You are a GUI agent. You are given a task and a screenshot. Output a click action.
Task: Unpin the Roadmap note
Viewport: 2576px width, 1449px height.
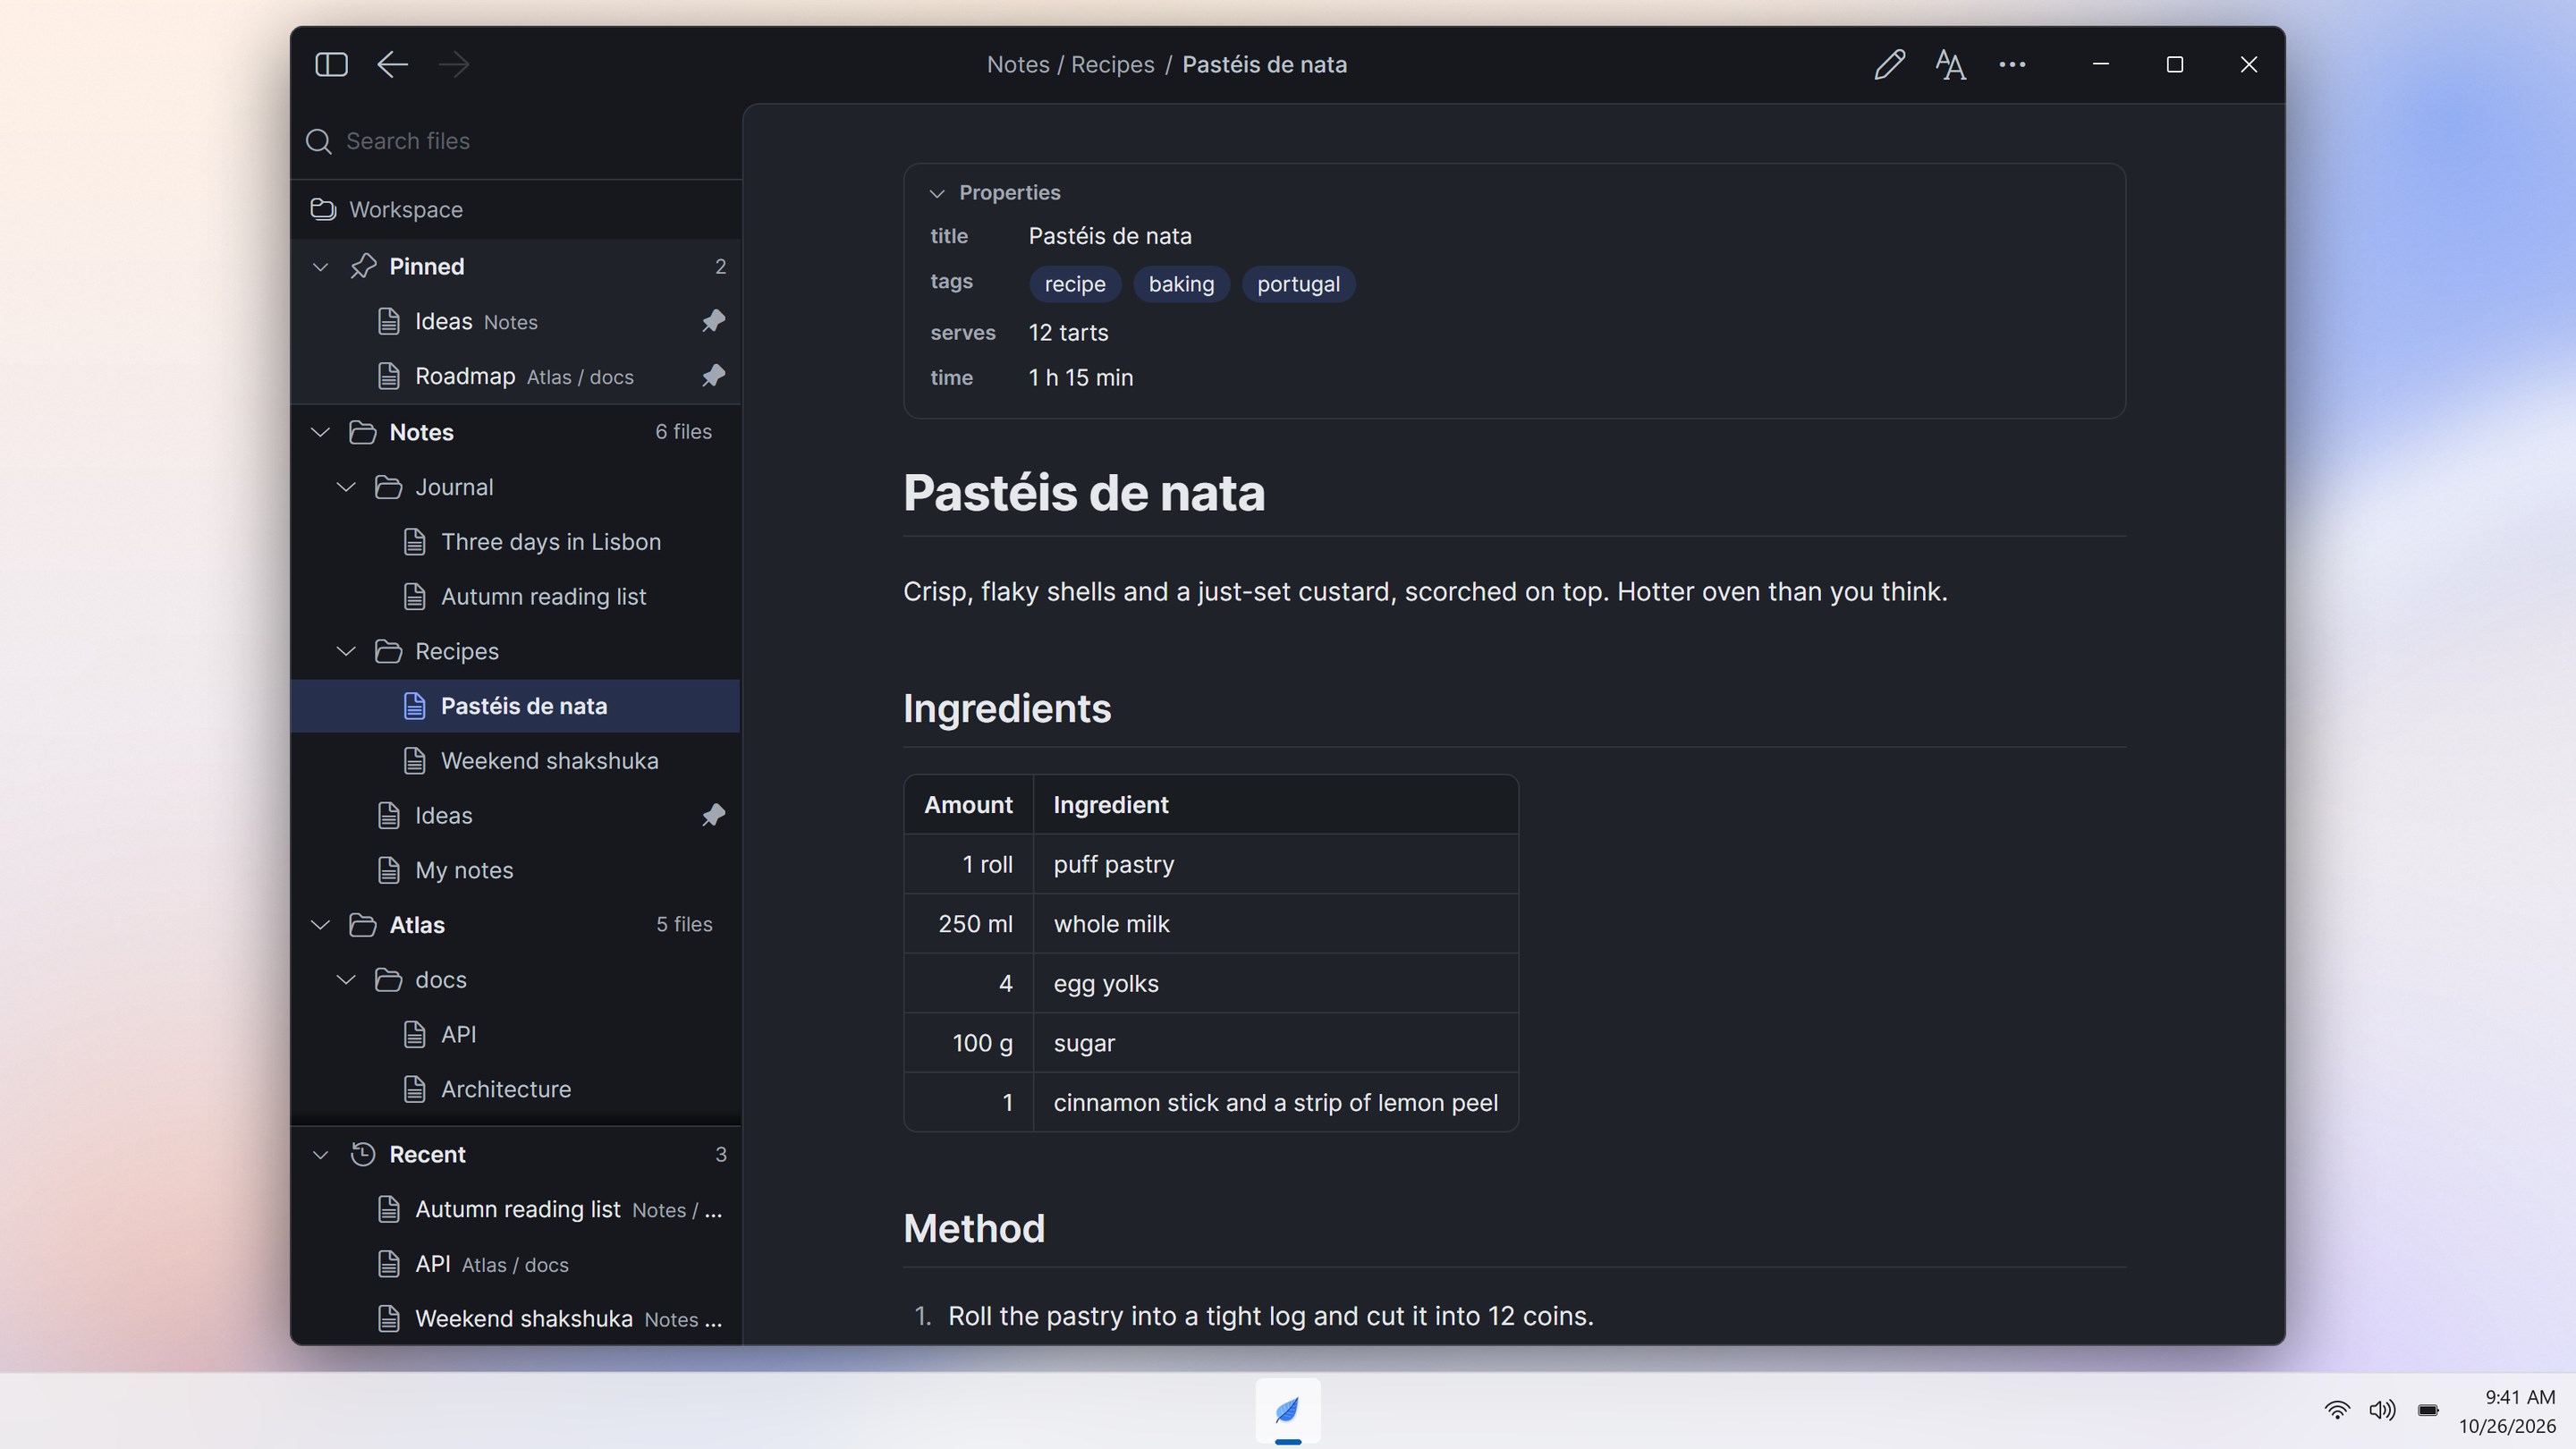click(x=713, y=376)
